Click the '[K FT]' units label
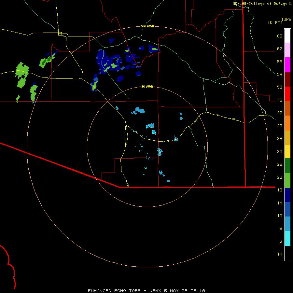The height and width of the screenshot is (293, 293). (275, 22)
